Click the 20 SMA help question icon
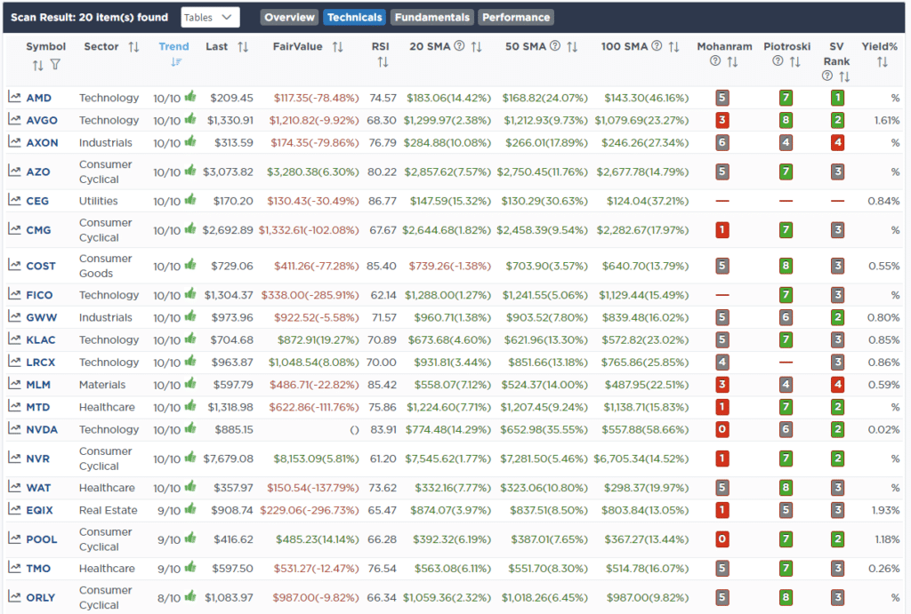 click(459, 46)
